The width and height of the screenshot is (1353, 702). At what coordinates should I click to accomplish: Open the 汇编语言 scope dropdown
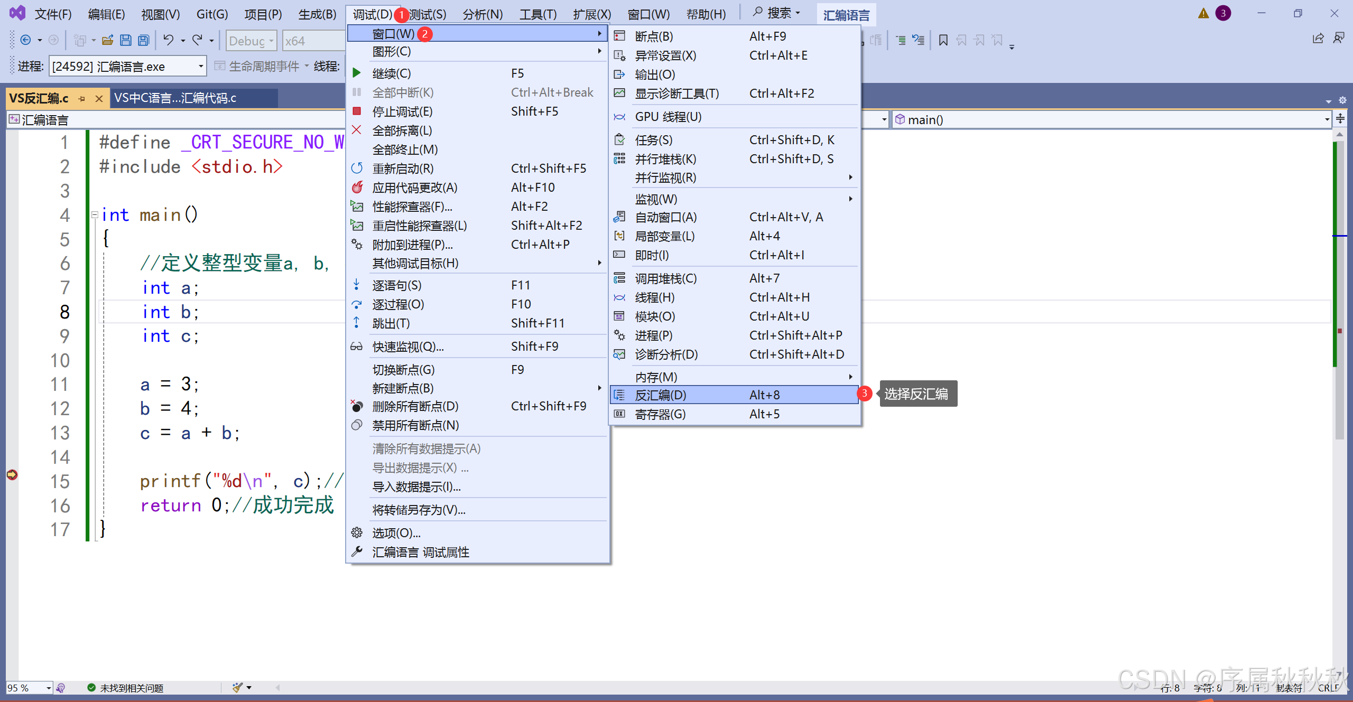(884, 119)
